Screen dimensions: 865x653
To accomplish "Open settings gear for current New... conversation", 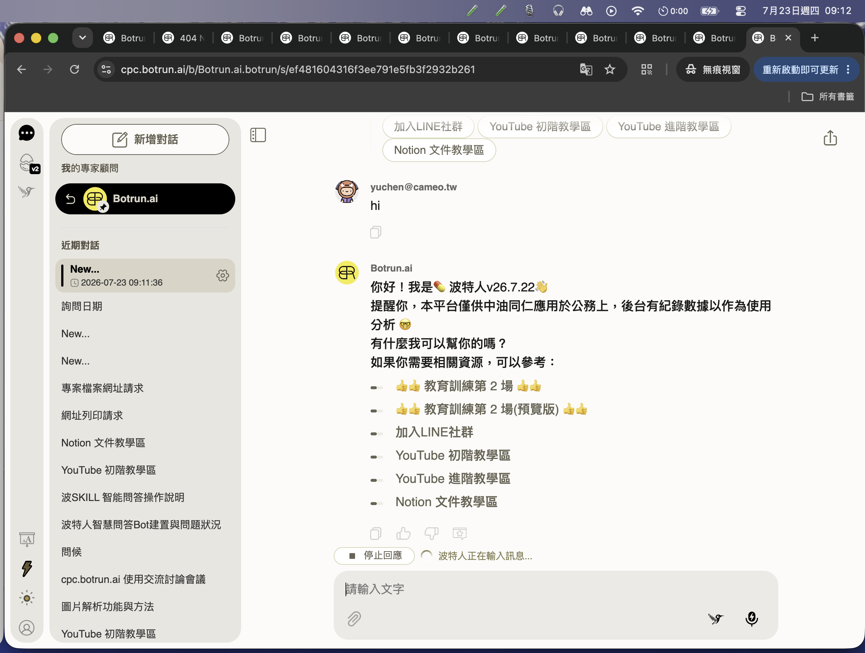I will click(222, 276).
